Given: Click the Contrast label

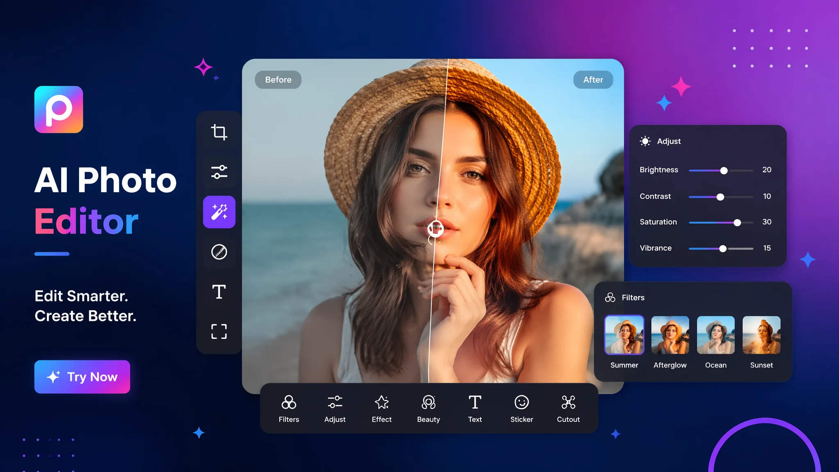Looking at the screenshot, I should coord(655,196).
